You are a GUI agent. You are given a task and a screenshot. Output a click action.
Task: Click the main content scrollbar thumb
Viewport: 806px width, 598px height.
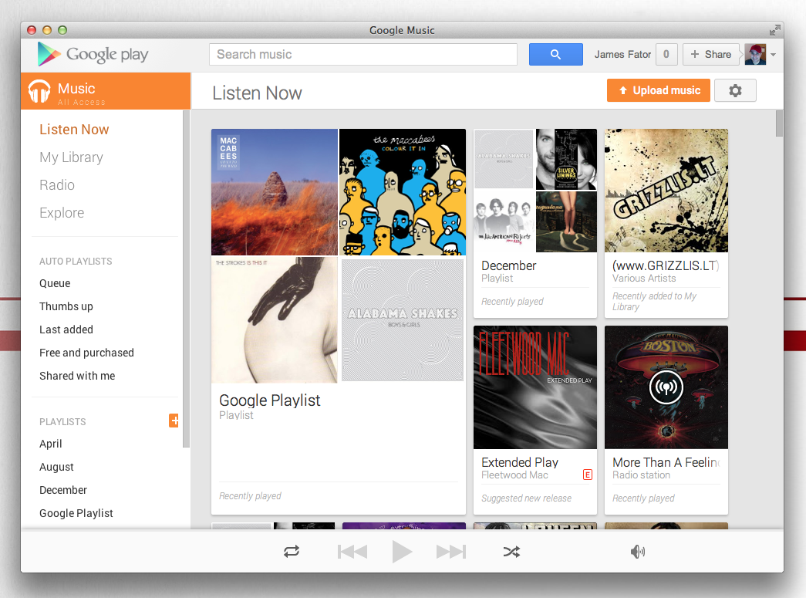(779, 123)
